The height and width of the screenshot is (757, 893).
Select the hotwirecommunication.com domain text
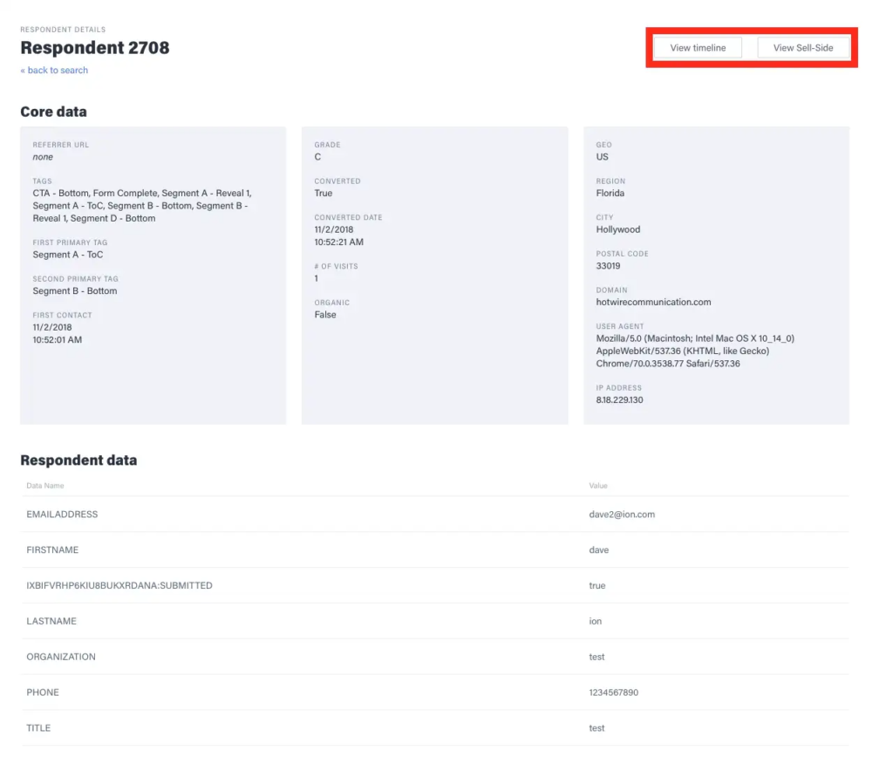(x=653, y=303)
